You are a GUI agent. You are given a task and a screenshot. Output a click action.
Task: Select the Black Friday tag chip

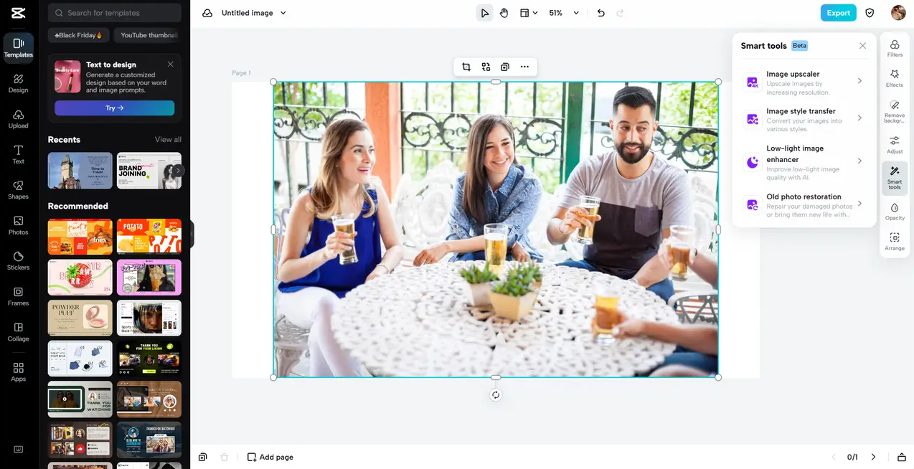[x=79, y=35]
